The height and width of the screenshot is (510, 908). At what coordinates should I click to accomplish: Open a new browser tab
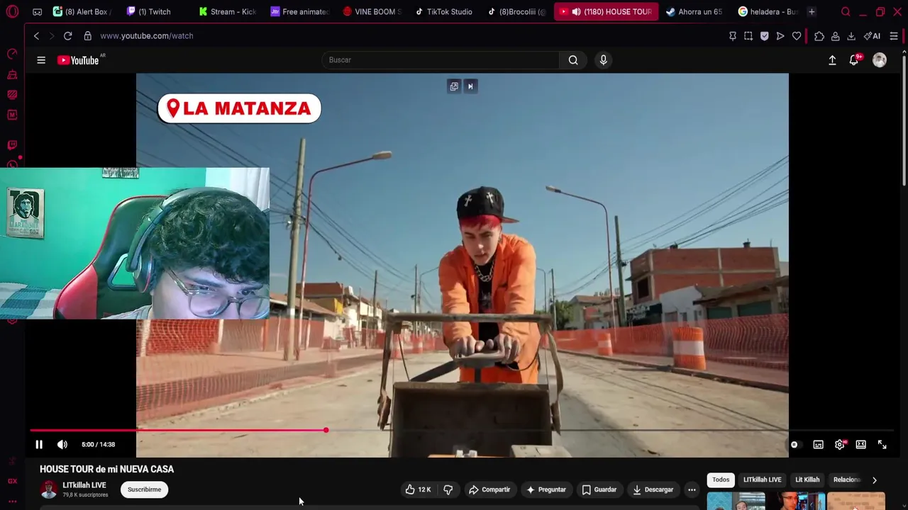click(812, 12)
